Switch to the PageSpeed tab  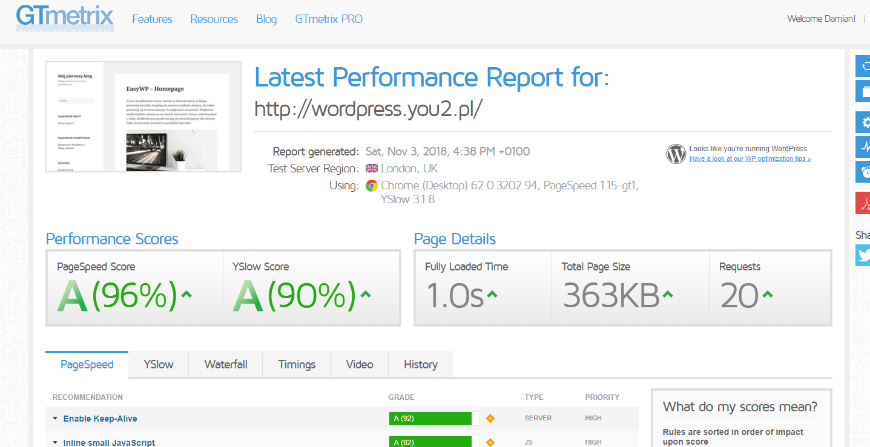click(x=87, y=365)
